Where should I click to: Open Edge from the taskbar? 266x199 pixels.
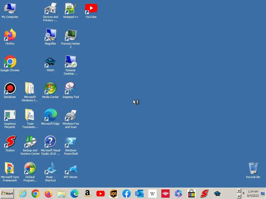pyautogui.click(x=75, y=193)
